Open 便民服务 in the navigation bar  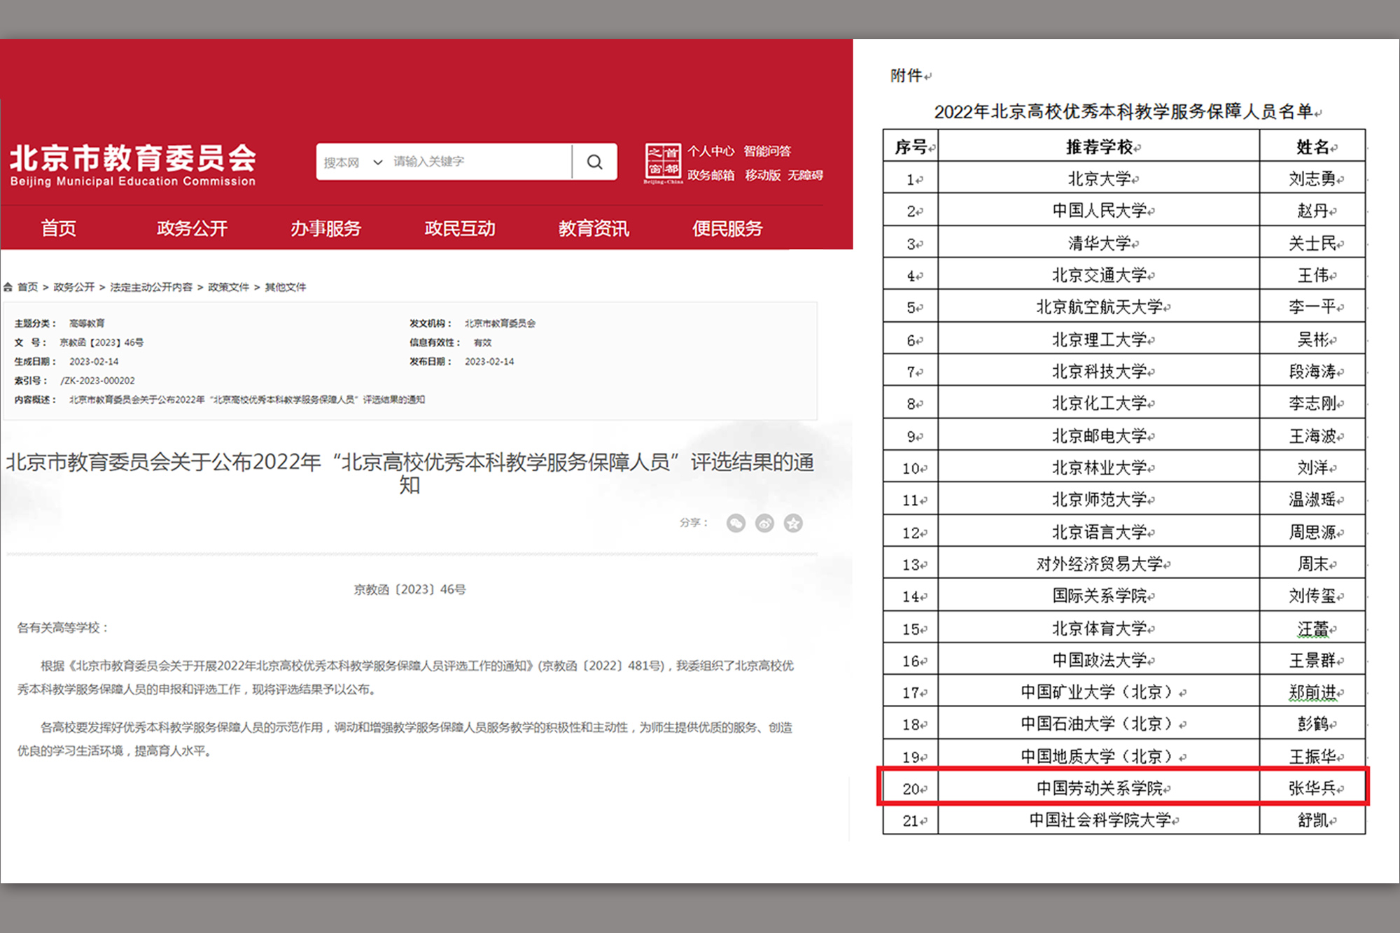point(727,228)
